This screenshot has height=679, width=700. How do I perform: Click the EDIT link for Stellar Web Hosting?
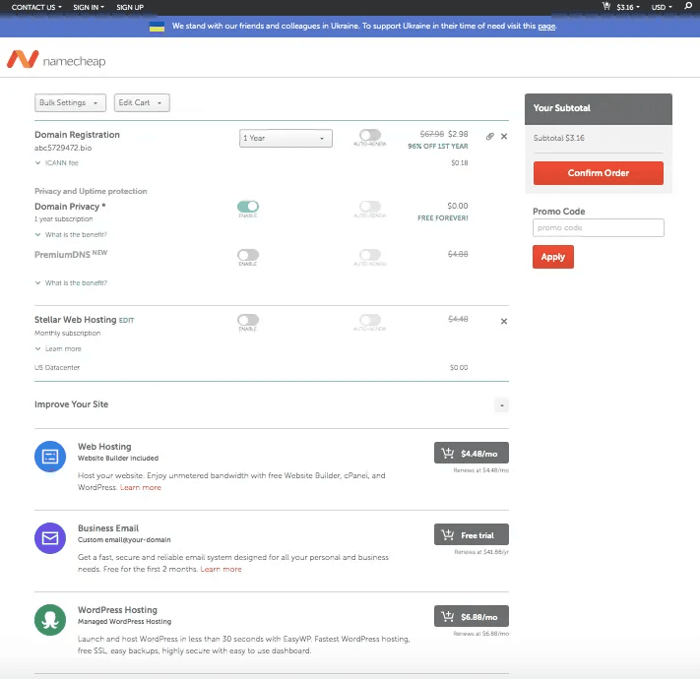point(126,321)
